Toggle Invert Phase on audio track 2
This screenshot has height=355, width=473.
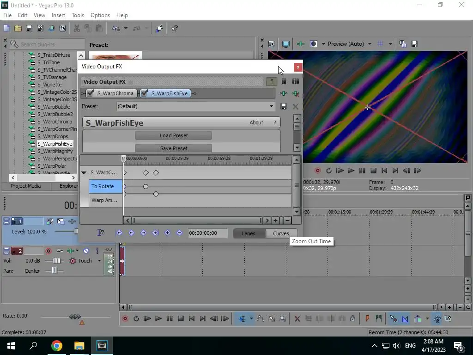click(x=60, y=251)
